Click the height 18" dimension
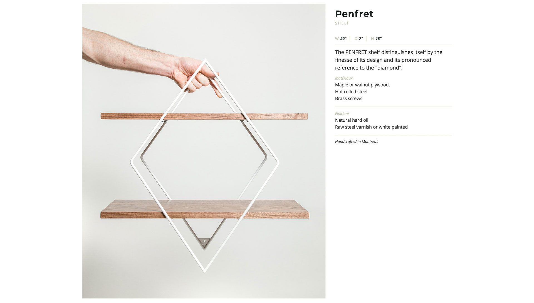This screenshot has width=534, height=303. 376,39
